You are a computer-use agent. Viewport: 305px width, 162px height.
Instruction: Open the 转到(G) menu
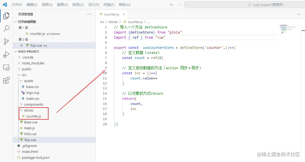78,5
